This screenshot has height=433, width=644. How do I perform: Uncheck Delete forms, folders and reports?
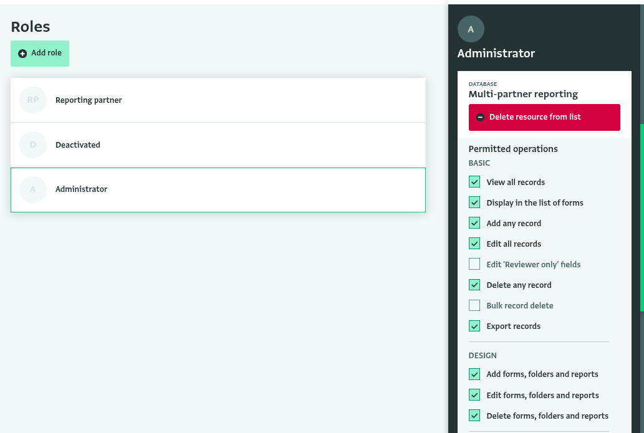(x=474, y=416)
